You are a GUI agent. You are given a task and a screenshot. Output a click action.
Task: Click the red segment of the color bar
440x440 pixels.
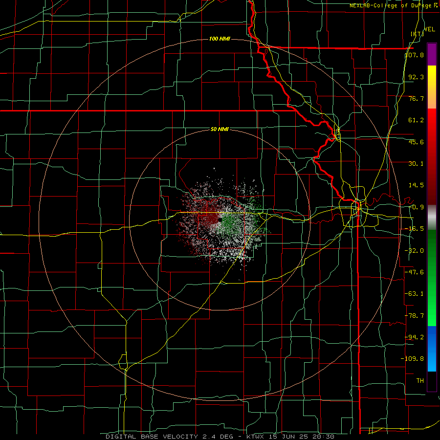point(432,156)
